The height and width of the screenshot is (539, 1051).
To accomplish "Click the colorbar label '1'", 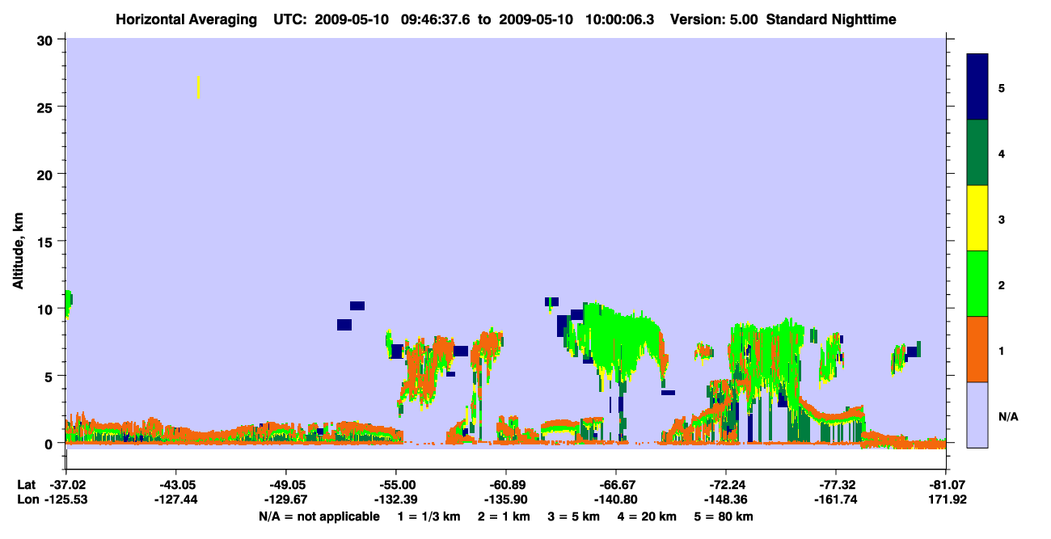I will coord(1002,351).
